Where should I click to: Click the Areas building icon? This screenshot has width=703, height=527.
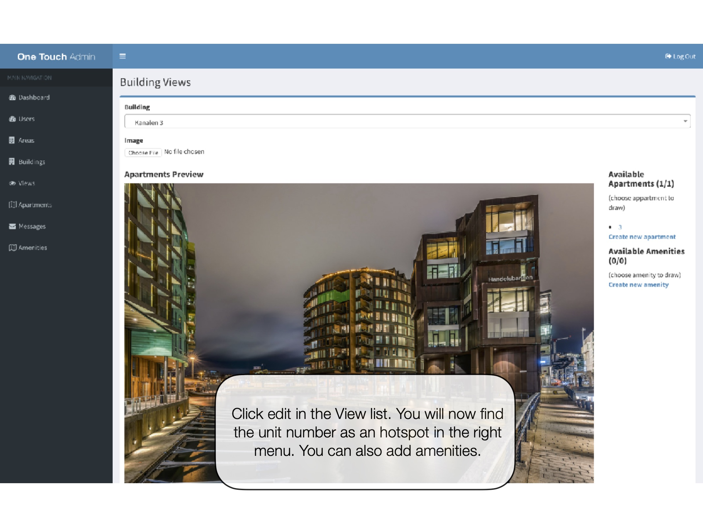[x=12, y=140]
